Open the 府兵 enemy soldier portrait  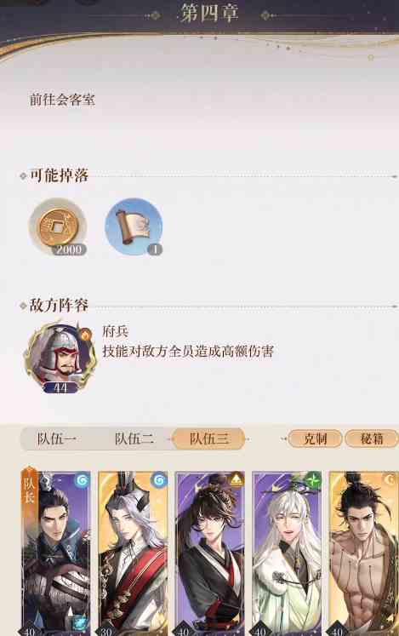(60, 358)
